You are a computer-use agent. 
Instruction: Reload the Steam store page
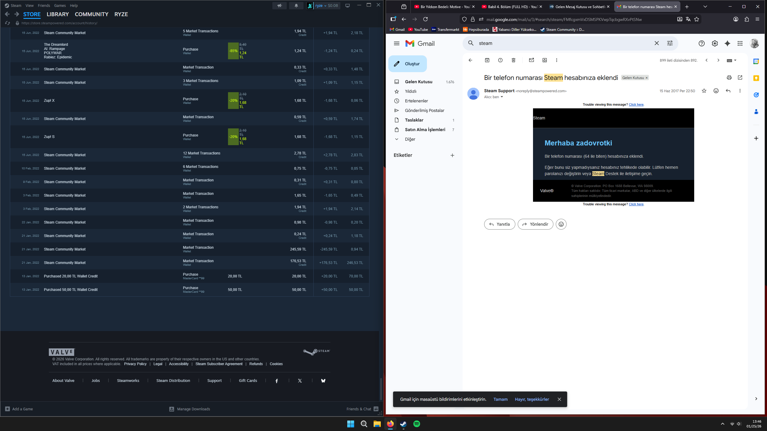click(7, 23)
